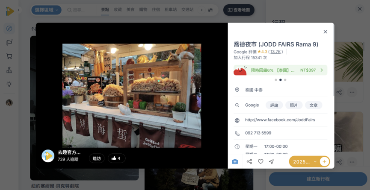Click the 造訪 visit button
Screen dimensions: 370x190
tap(97, 158)
